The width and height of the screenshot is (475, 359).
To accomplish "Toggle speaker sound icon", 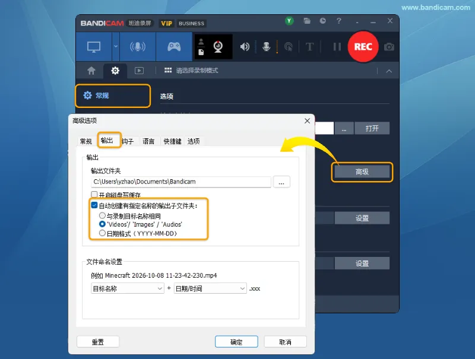I will point(245,47).
